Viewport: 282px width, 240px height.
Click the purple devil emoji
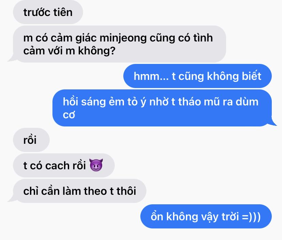click(96, 165)
